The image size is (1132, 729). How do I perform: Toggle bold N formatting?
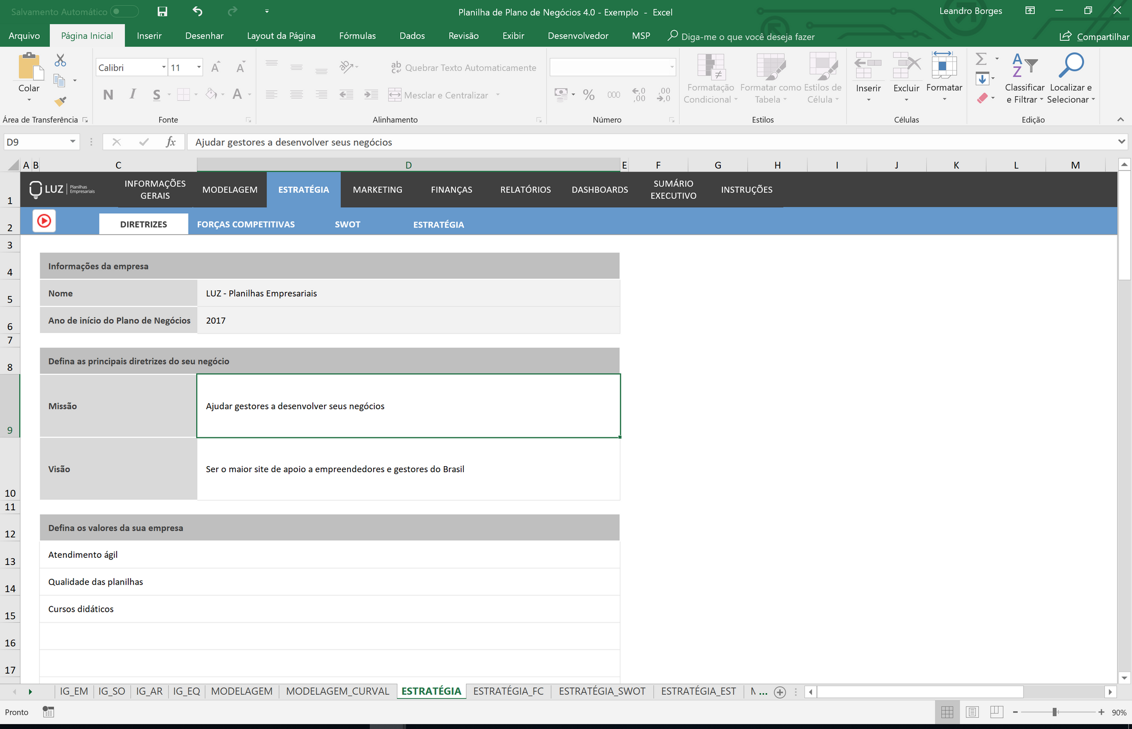pos(108,95)
